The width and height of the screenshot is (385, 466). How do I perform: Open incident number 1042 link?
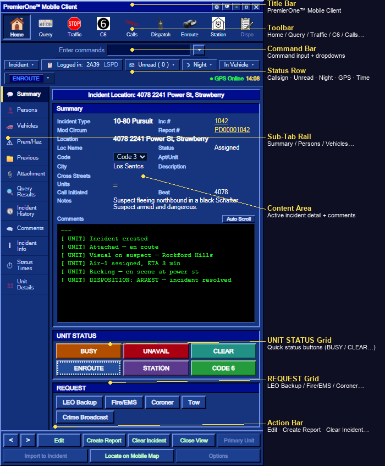tap(221, 121)
